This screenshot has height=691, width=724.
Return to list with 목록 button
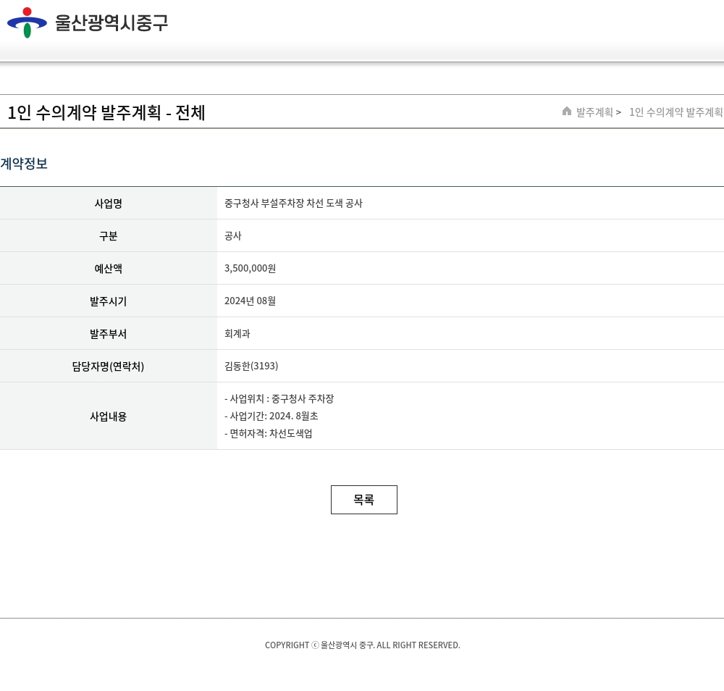[x=364, y=499]
